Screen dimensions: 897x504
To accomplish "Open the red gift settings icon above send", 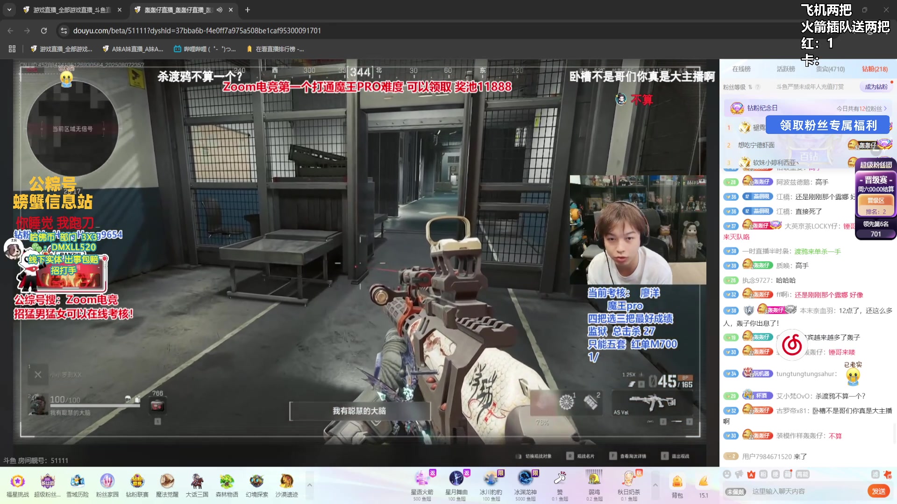I will point(888,475).
